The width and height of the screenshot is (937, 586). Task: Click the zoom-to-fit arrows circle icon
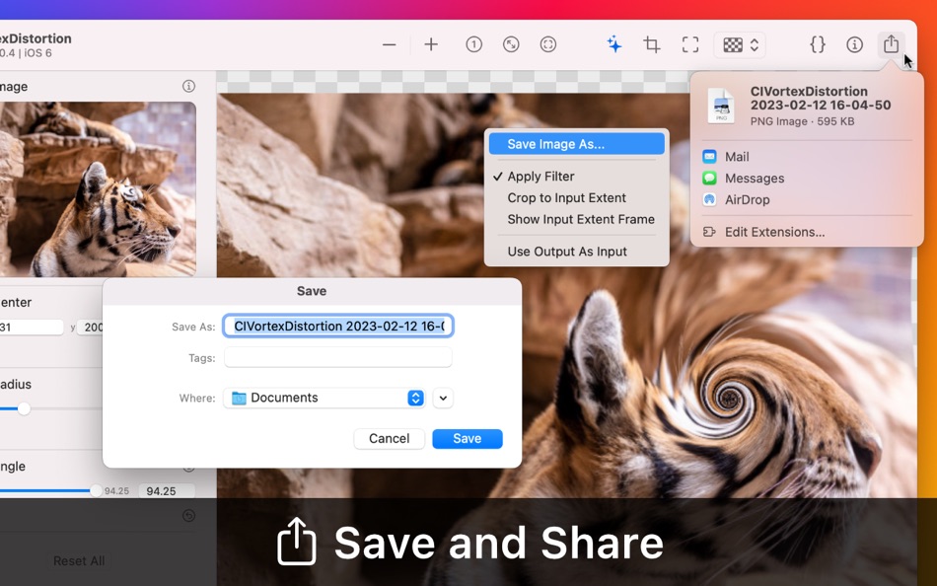(x=511, y=44)
